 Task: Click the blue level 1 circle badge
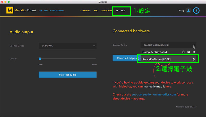(196, 11)
